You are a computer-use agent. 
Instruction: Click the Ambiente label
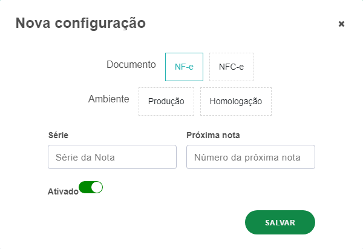[108, 99]
